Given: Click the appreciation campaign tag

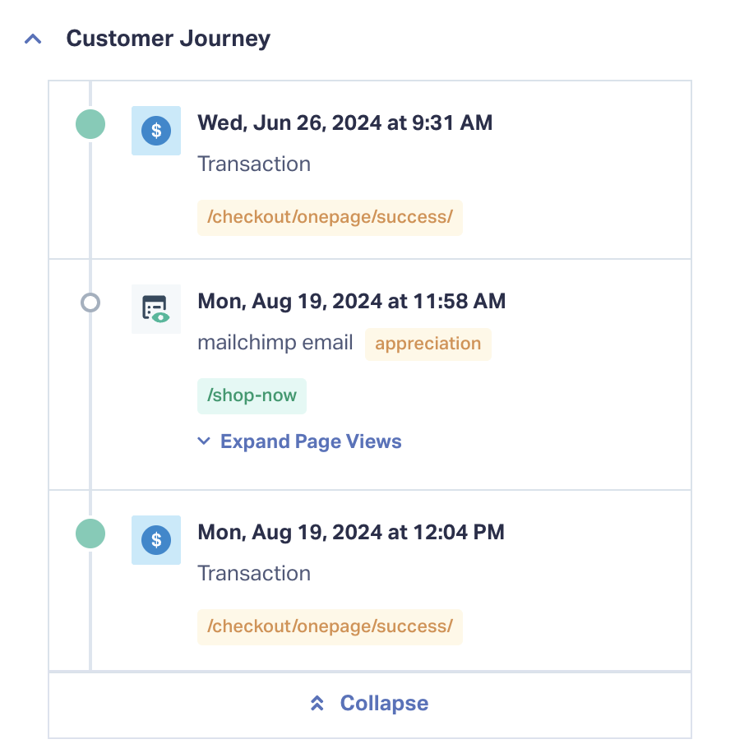Looking at the screenshot, I should pos(428,344).
